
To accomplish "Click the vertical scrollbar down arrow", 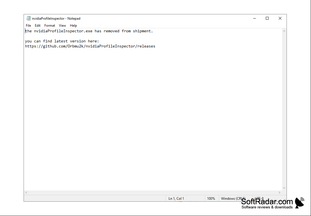I will (284, 188).
